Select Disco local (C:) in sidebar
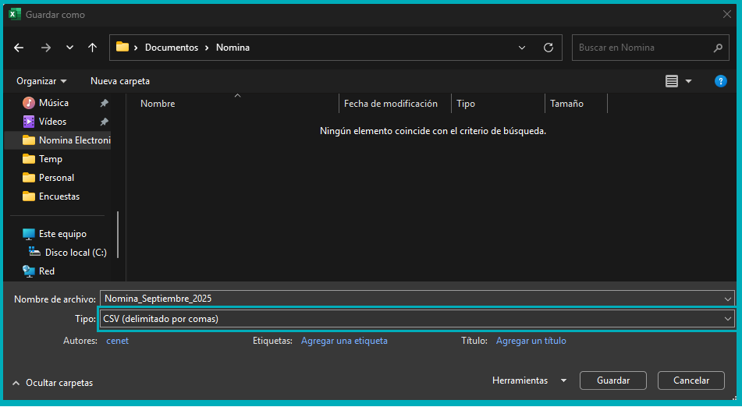The image size is (742, 407). [75, 253]
